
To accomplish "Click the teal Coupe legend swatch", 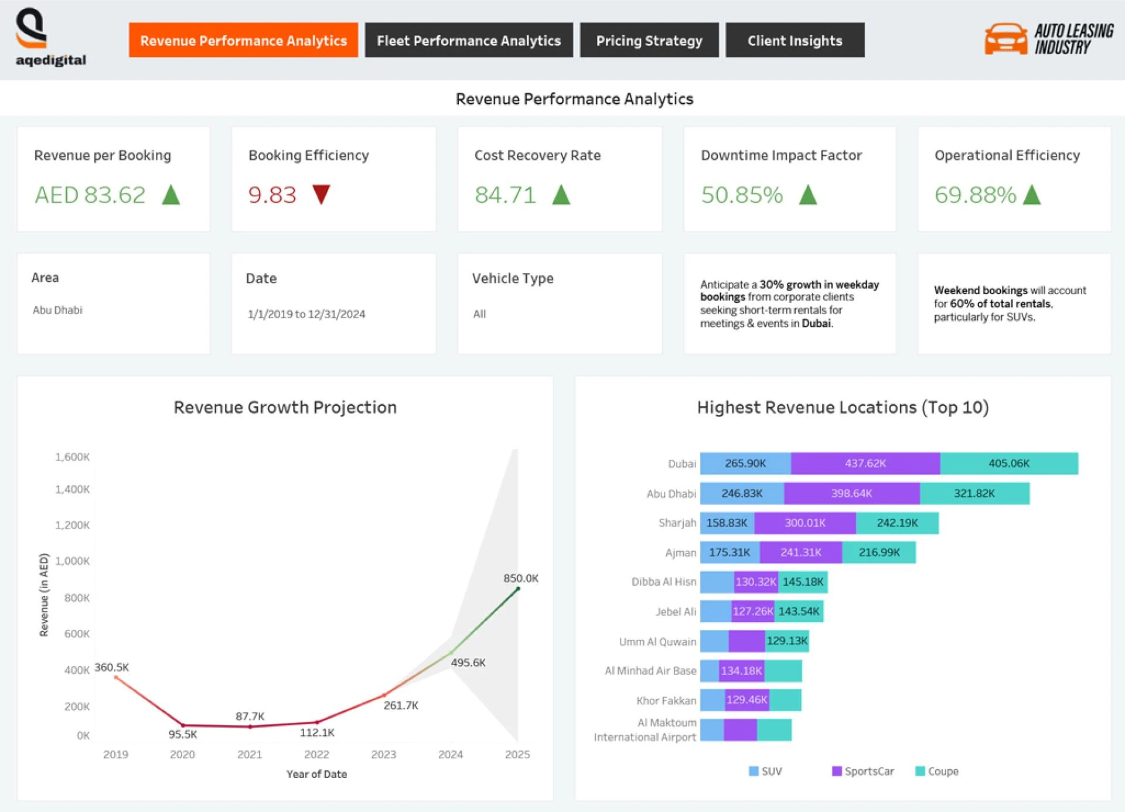I will click(920, 771).
